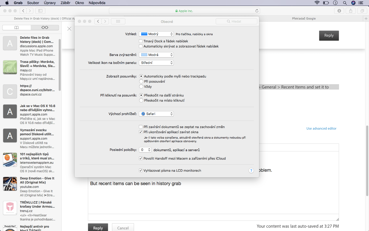Click the Safari address bar
This screenshot has width=369, height=231.
[x=184, y=11]
